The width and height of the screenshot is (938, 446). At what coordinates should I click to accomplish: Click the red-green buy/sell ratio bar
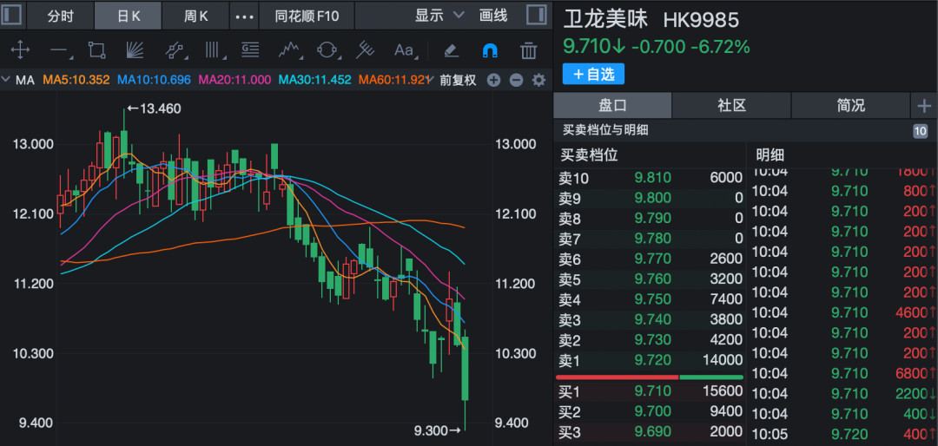coord(649,377)
